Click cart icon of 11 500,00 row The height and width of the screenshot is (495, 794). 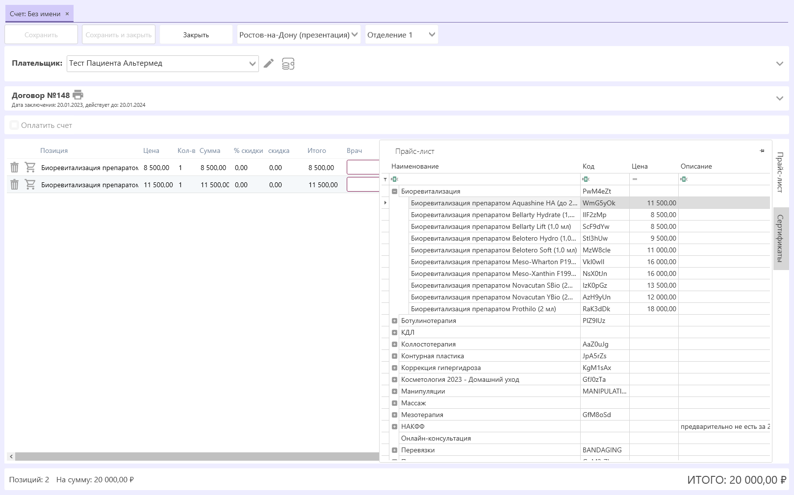30,185
